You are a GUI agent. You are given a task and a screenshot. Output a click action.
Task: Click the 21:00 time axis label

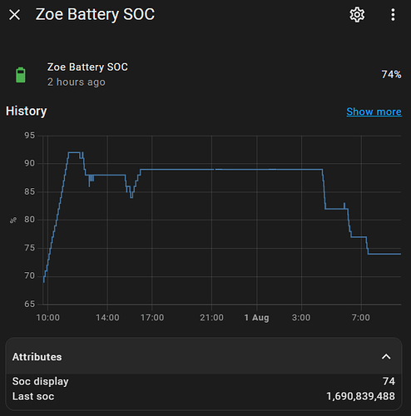(211, 318)
